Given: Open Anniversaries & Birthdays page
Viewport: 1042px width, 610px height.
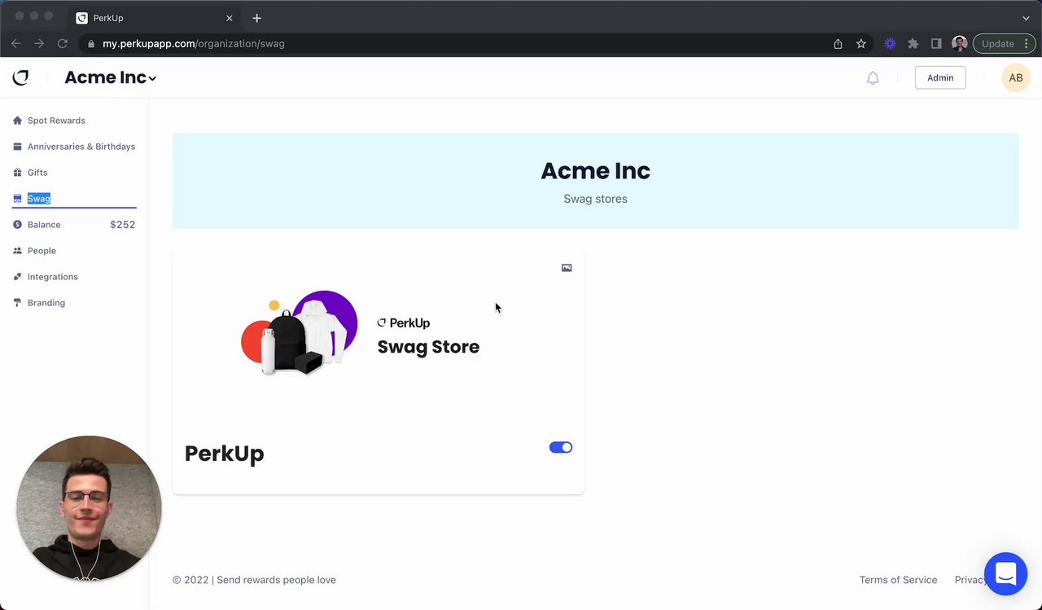Looking at the screenshot, I should click(x=81, y=147).
